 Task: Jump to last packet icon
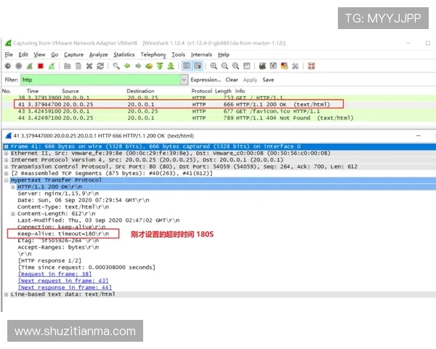click(171, 66)
